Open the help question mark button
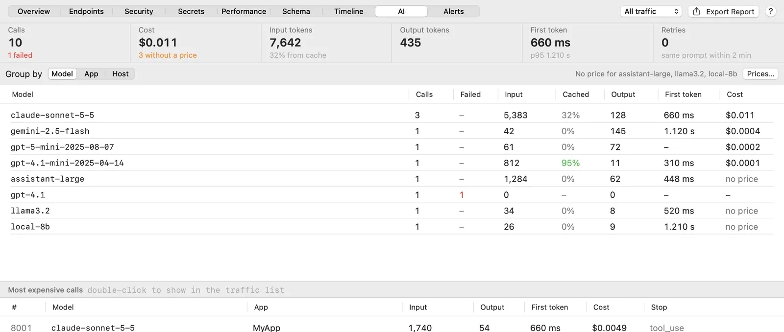 pos(771,11)
